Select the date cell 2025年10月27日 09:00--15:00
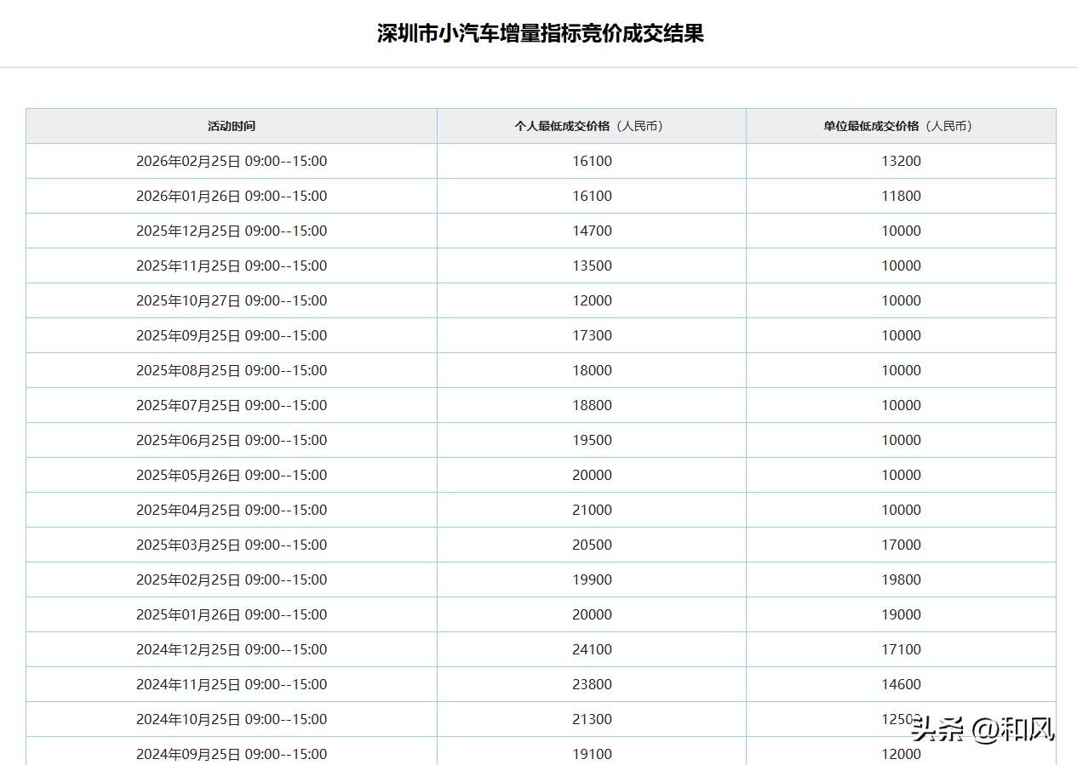This screenshot has height=765, width=1077. [232, 300]
